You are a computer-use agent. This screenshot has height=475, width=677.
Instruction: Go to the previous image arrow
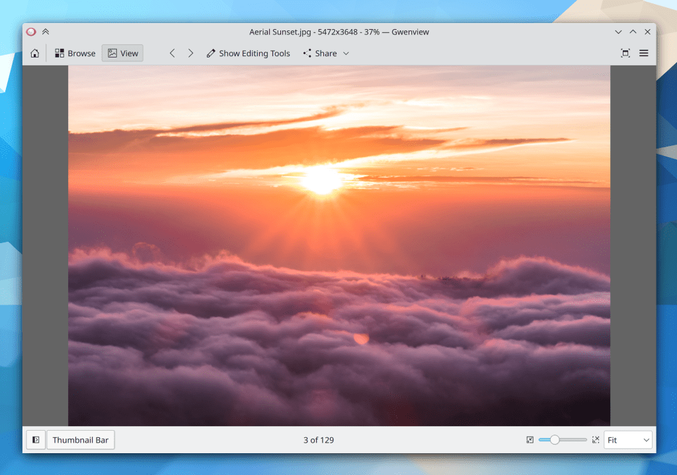(172, 54)
